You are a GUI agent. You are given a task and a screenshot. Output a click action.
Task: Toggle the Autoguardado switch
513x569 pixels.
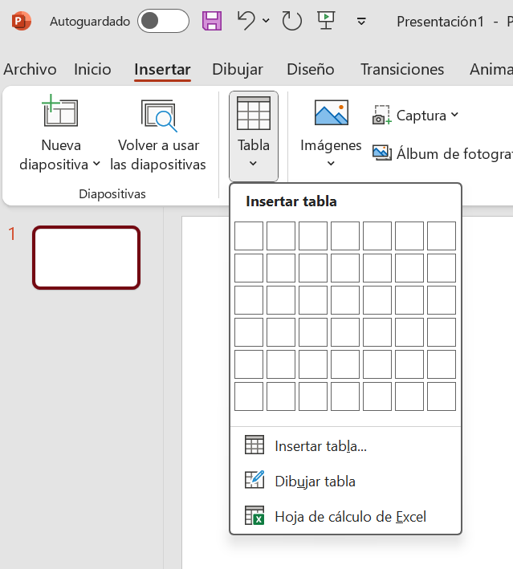(x=163, y=22)
